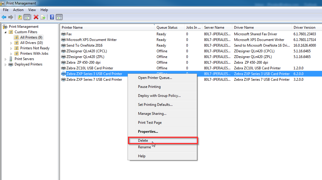
Task: Click driver version 16.0.1626.4000
Action: 304,45
